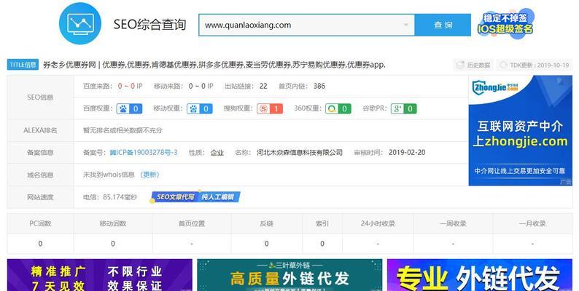
Task: Click the 首页位置 column header
Action: coord(192,223)
